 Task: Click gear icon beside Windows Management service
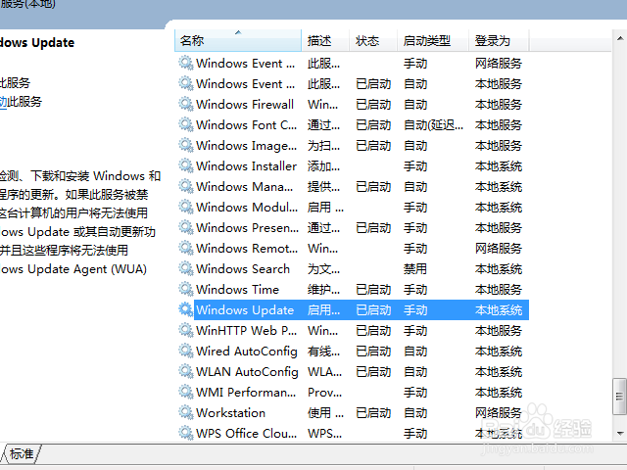point(186,187)
